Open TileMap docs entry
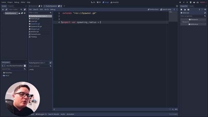 click(34, 37)
